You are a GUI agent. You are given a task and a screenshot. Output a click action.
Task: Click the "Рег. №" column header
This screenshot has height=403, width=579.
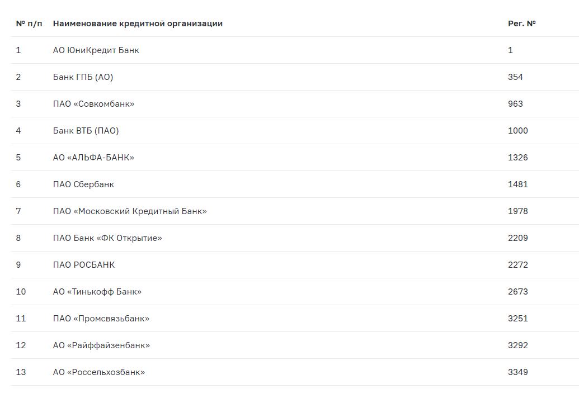[521, 23]
